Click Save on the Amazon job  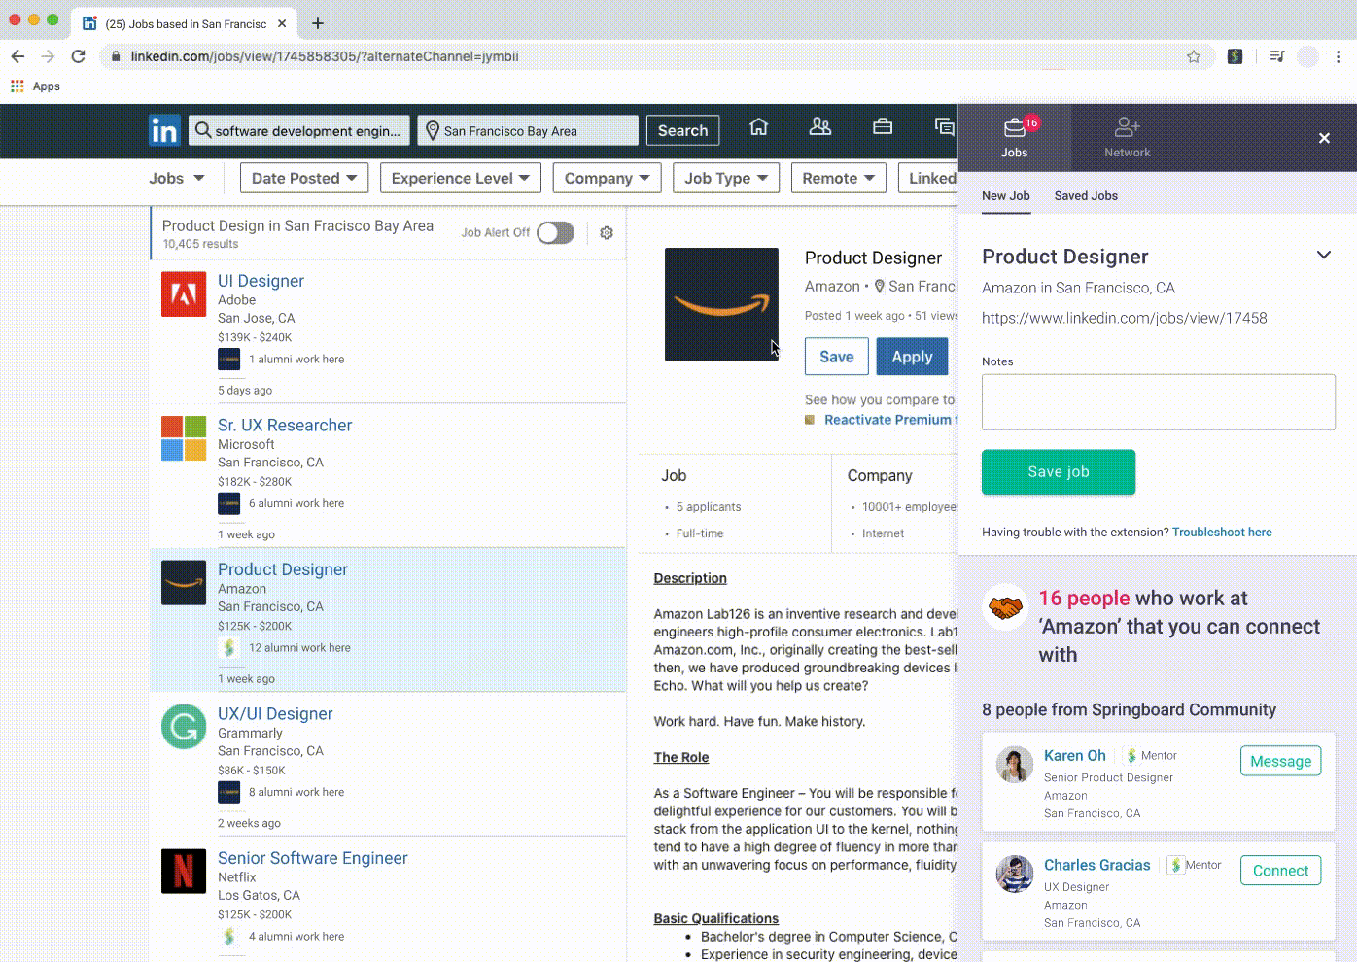(x=837, y=357)
